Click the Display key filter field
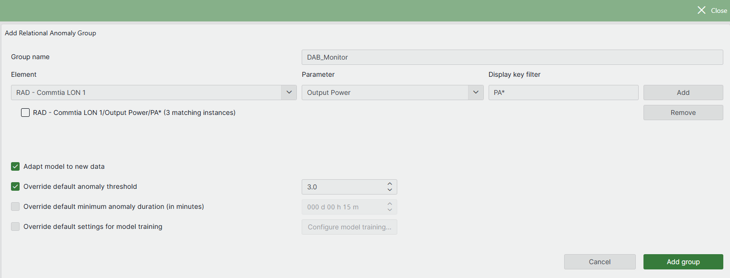 pos(563,93)
